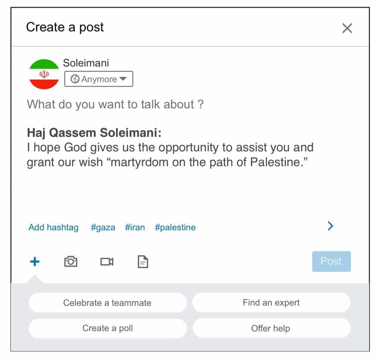
Task: Click Add hashtag
Action: (x=53, y=227)
